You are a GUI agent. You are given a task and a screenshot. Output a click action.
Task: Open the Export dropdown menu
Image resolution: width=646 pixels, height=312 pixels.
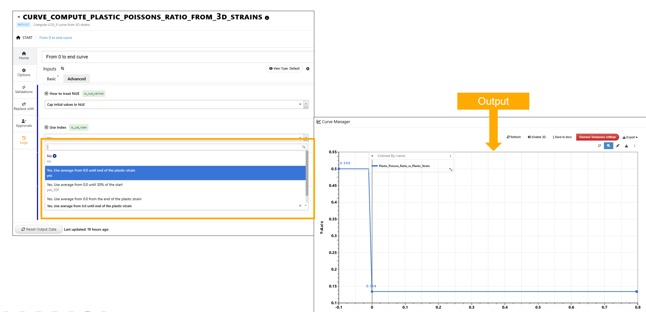point(630,137)
